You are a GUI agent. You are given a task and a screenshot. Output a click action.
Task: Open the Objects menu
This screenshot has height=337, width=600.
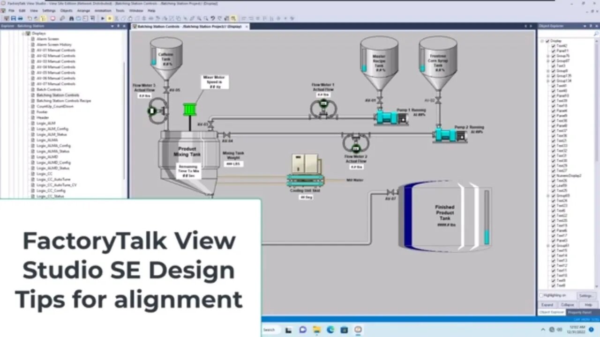(x=66, y=10)
